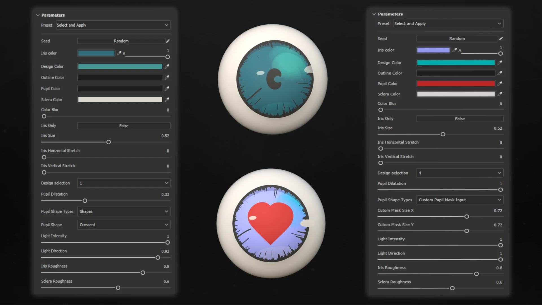Image resolution: width=542 pixels, height=305 pixels.
Task: Click right Iris Horizontal Stretch slider handle
Action: 381,149
